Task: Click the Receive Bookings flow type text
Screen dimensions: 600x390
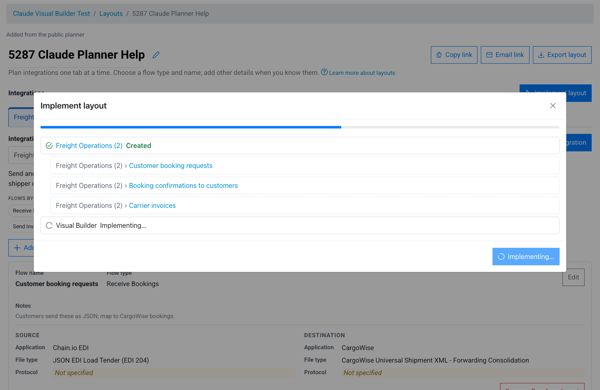Action: coord(132,284)
